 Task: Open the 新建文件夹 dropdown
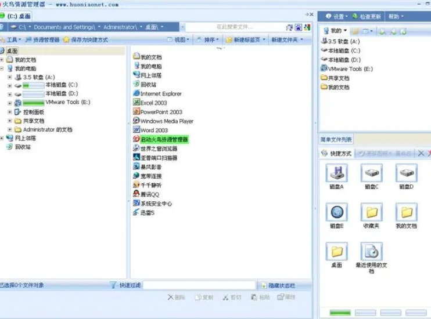[287, 40]
